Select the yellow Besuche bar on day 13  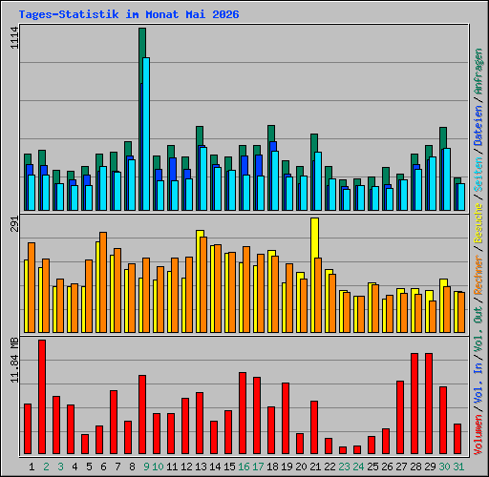[199, 281]
